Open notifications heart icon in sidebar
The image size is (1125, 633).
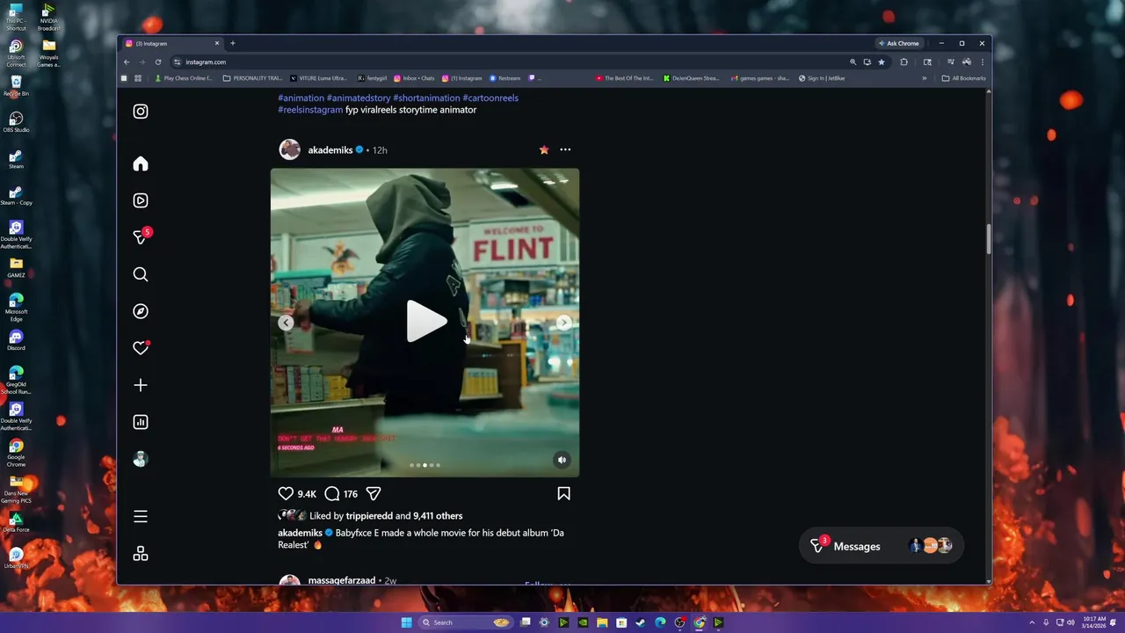tap(141, 348)
